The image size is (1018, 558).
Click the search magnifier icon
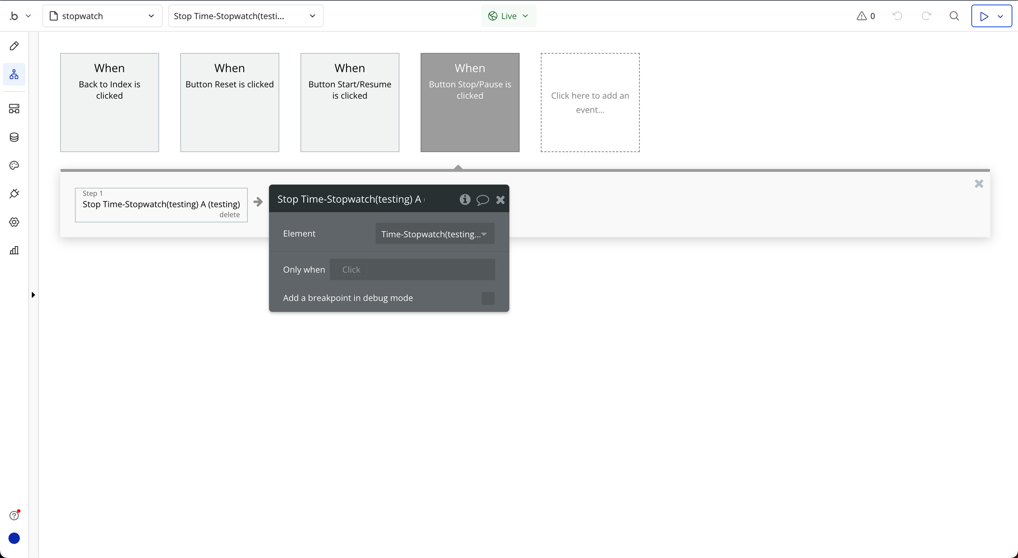point(954,16)
